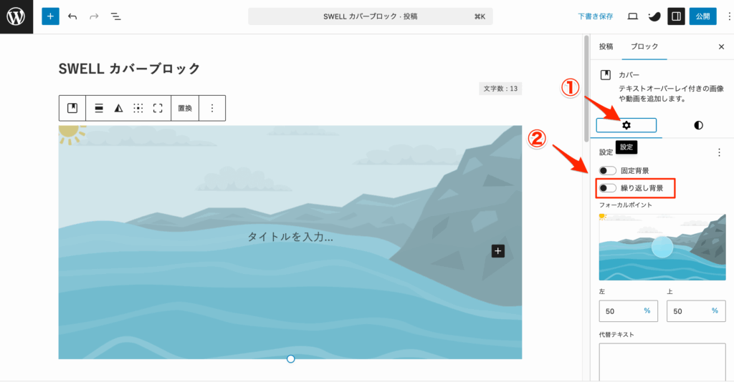This screenshot has width=734, height=382.
Task: Undo the last change
Action: (72, 16)
